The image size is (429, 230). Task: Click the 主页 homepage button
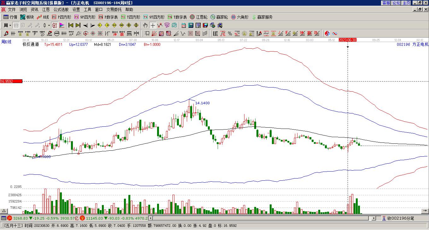pyautogui.click(x=406, y=3)
